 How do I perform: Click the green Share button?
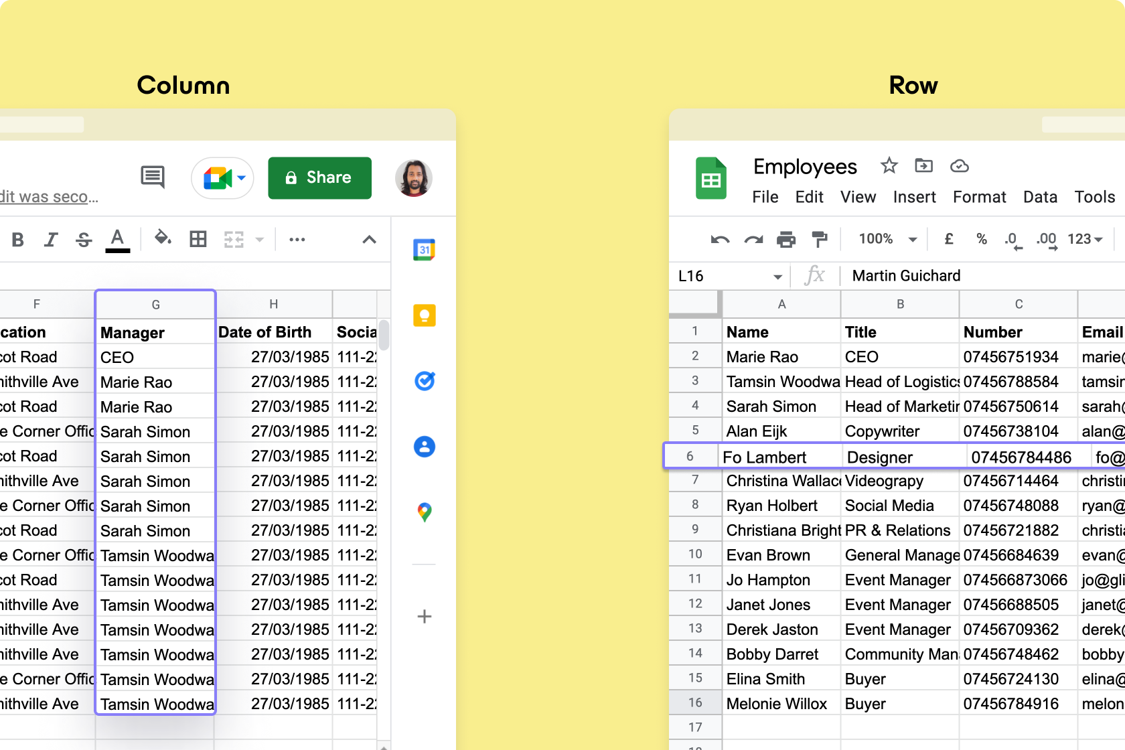tap(319, 177)
